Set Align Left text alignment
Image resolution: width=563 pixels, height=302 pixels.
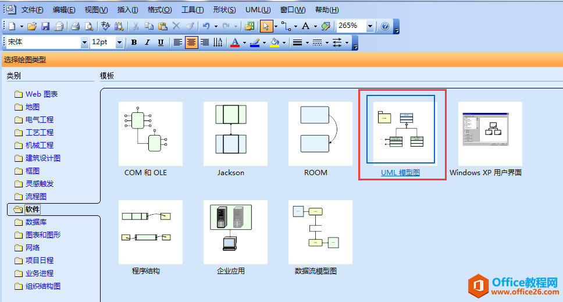[178, 42]
